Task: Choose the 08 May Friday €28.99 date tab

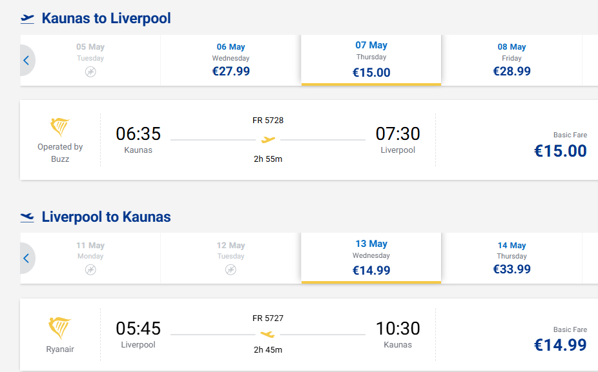Action: 511,60
